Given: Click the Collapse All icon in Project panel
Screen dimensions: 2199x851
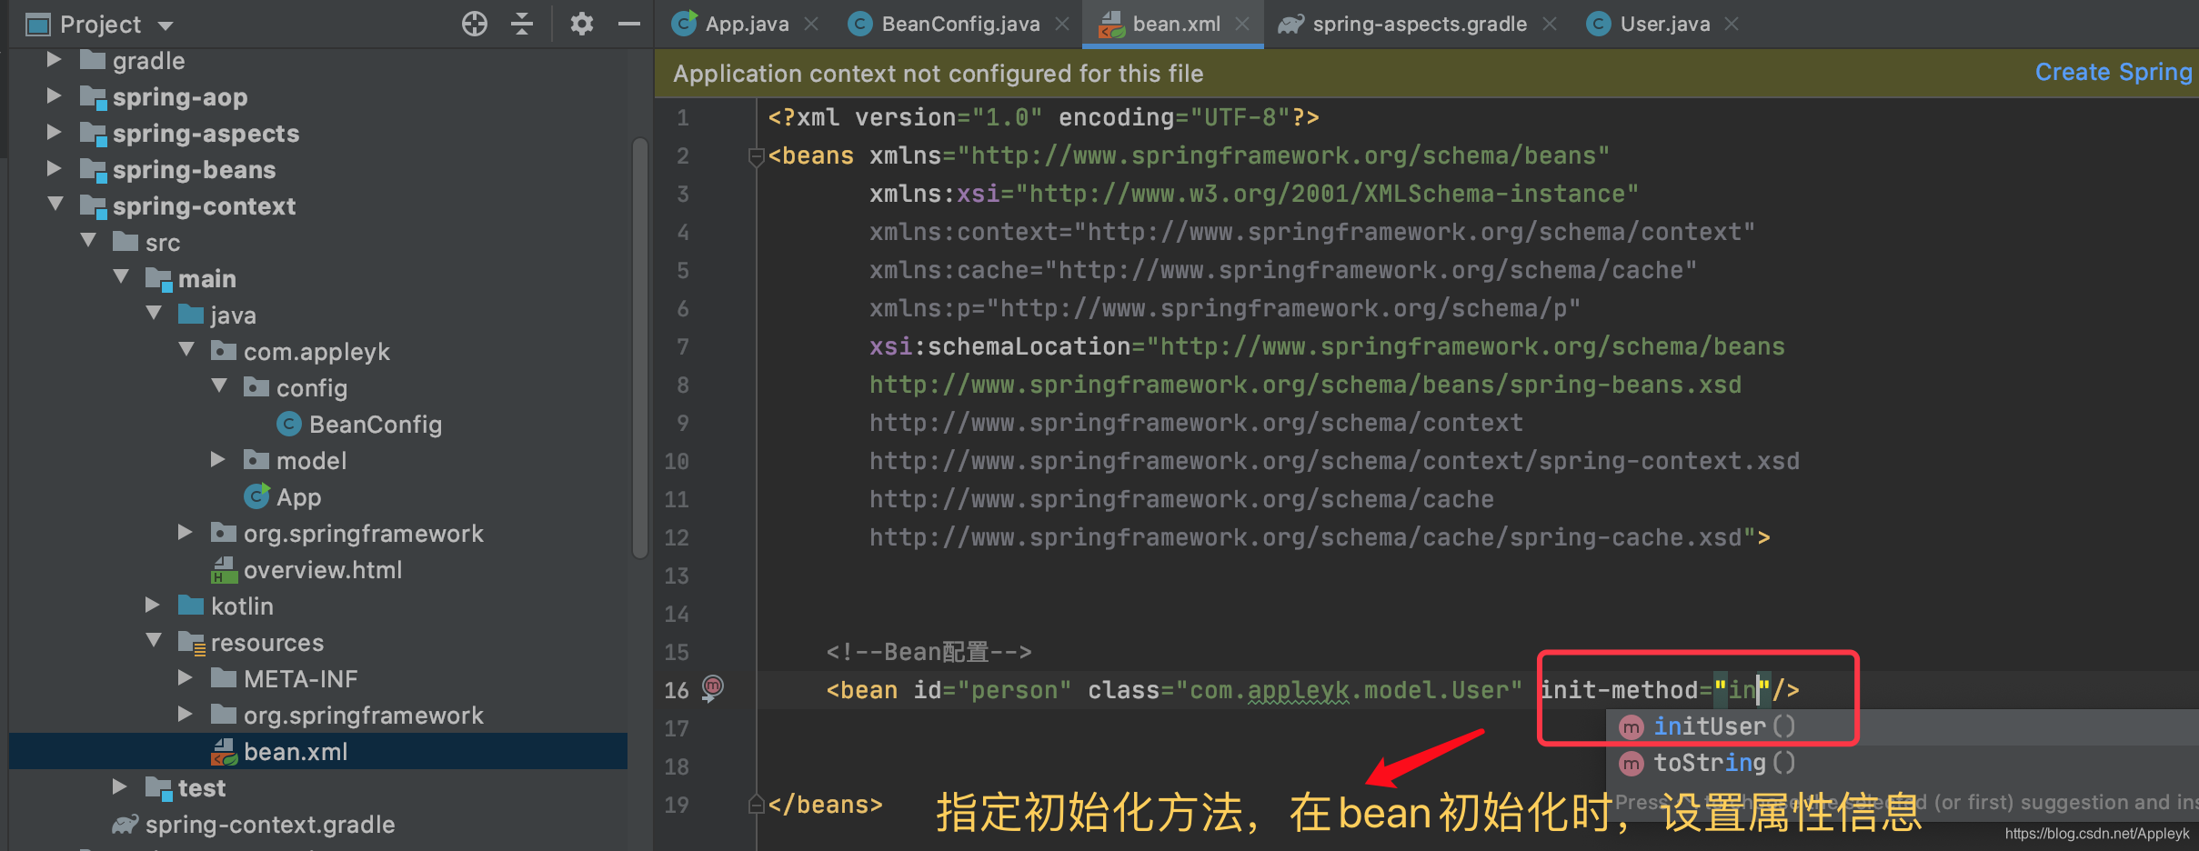Looking at the screenshot, I should 522,24.
